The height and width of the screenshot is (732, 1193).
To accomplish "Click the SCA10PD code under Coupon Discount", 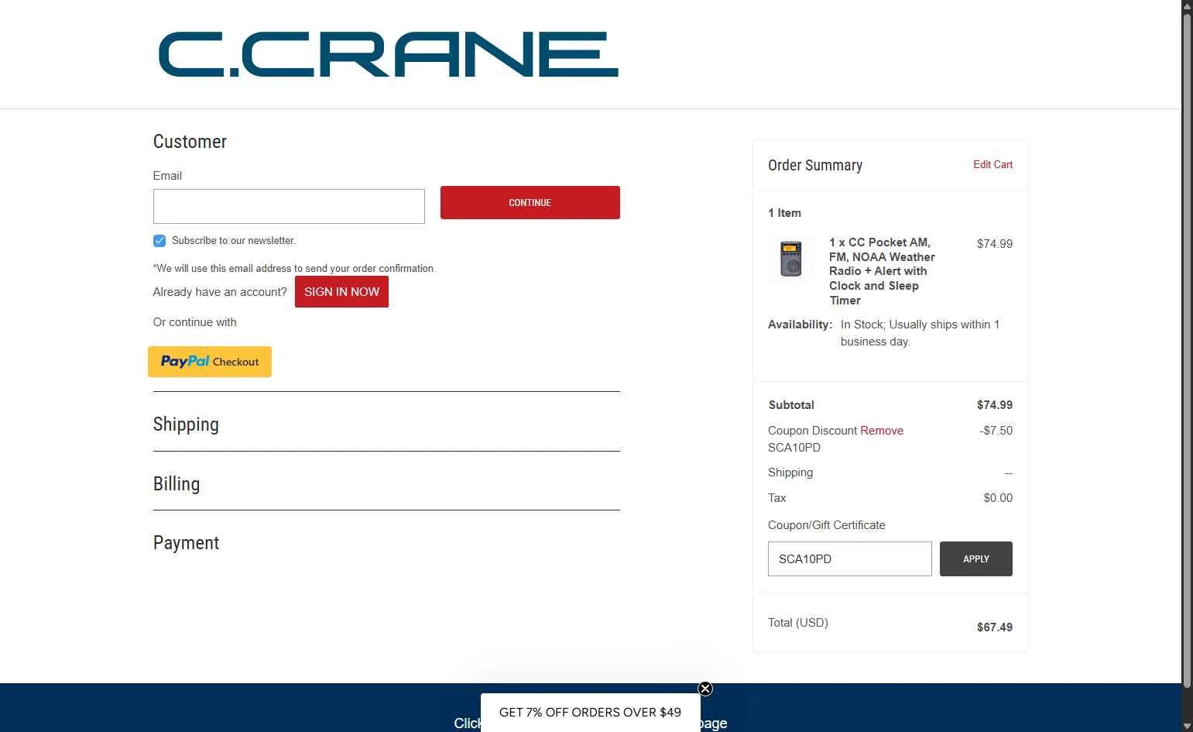I will 794,448.
